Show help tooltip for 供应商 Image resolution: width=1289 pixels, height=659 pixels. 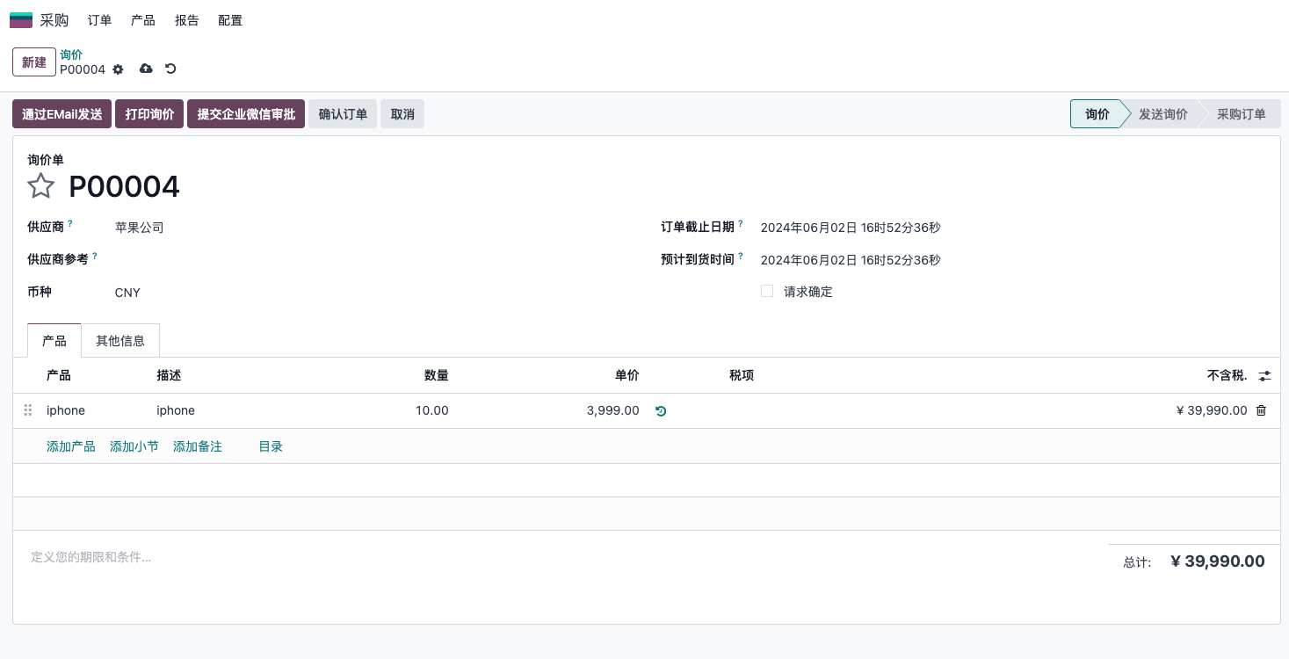click(70, 224)
